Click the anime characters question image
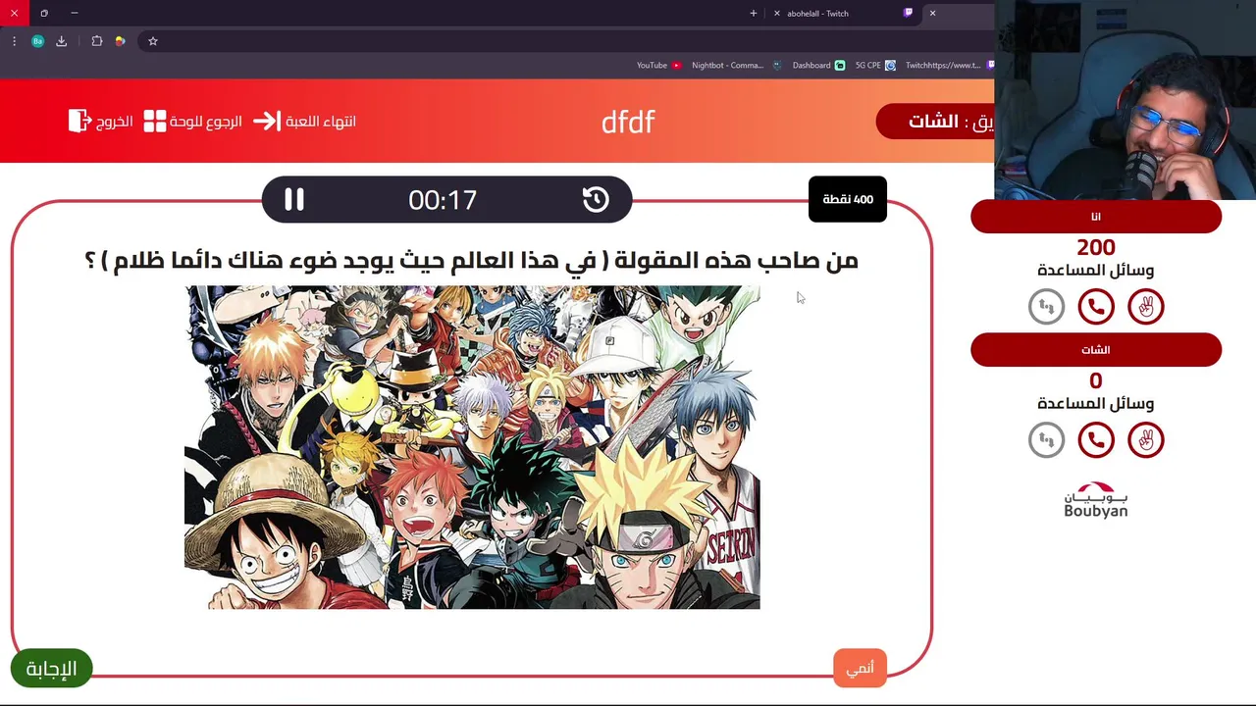 [472, 447]
